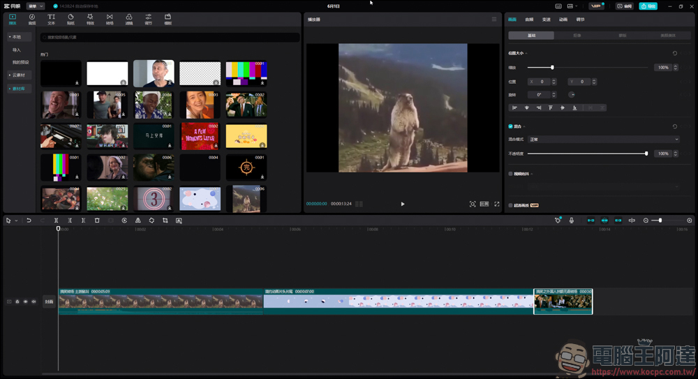The width and height of the screenshot is (698, 379).
Task: Enter fullscreen preview in the player
Action: click(x=497, y=204)
